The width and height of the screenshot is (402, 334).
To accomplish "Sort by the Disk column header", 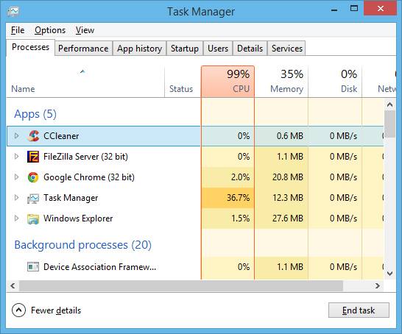I will pos(335,82).
